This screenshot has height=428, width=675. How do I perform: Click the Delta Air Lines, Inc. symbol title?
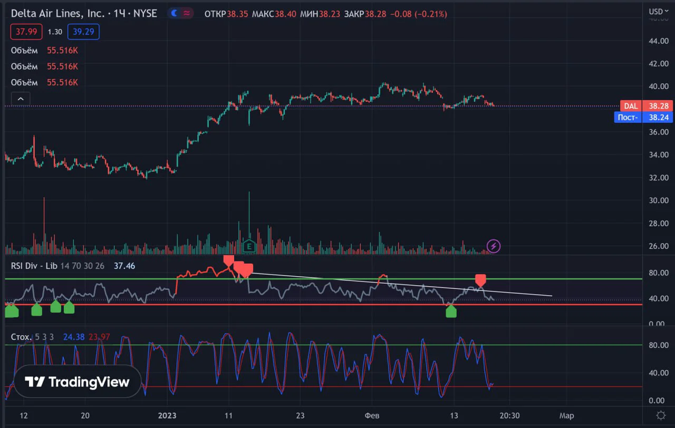pyautogui.click(x=57, y=13)
